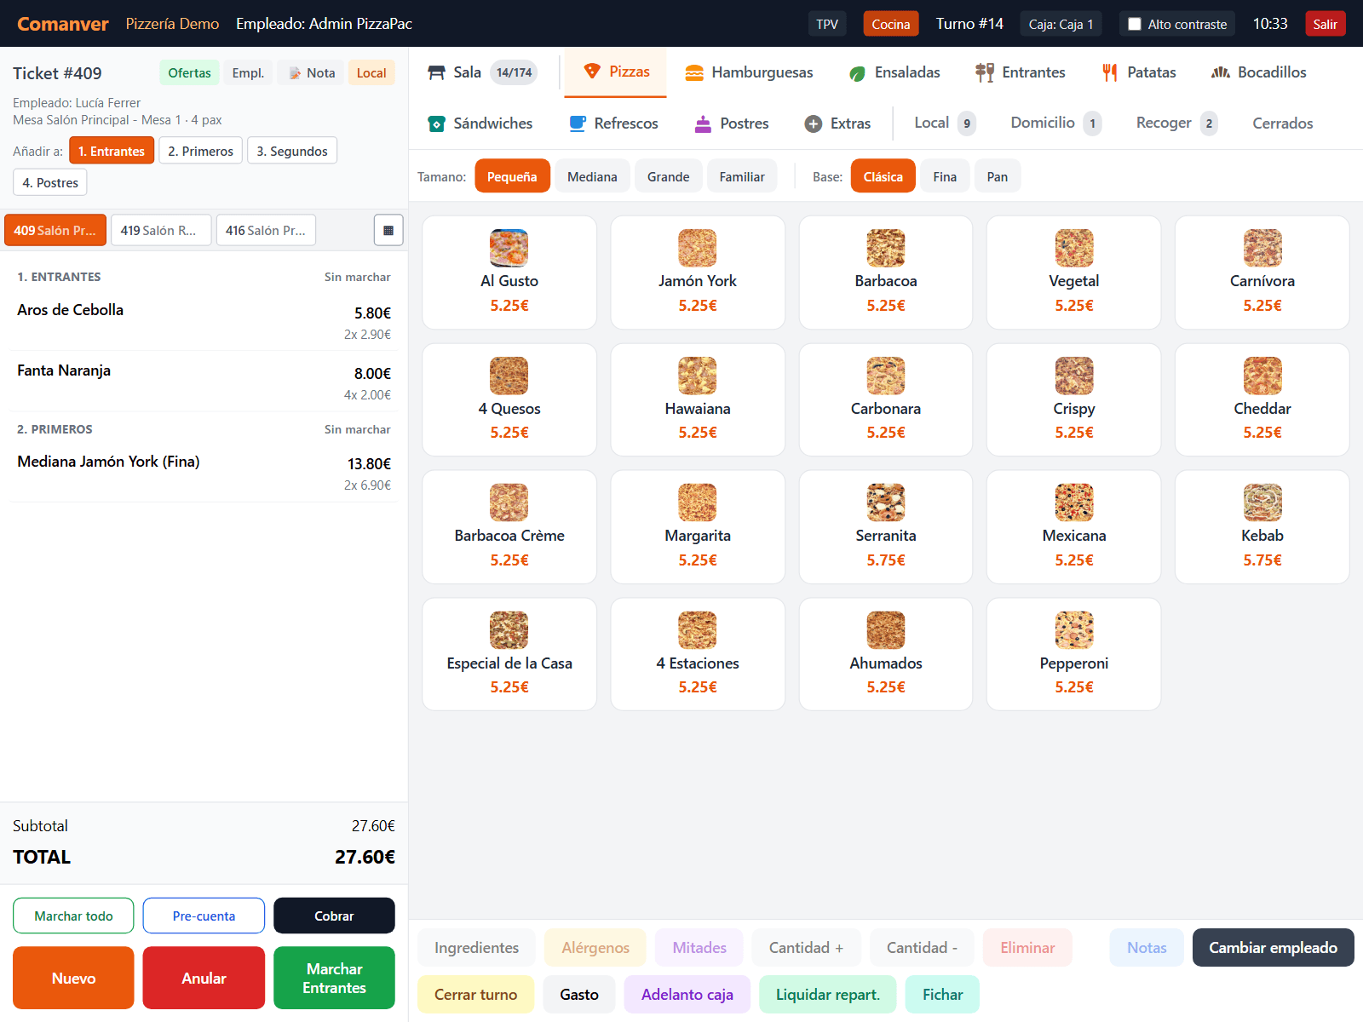The image size is (1363, 1022).
Task: Click the Pizzas slice icon
Action: tap(592, 72)
